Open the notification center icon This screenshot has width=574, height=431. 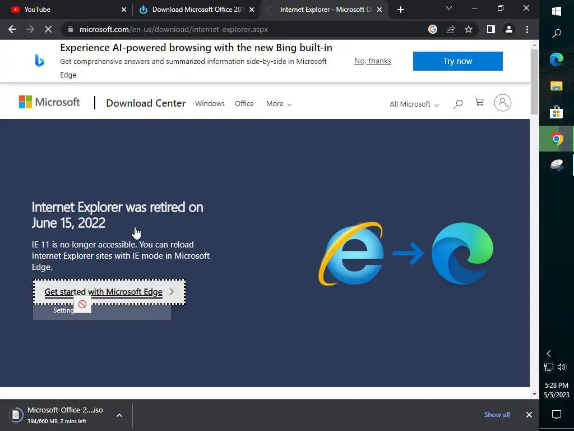point(557,415)
